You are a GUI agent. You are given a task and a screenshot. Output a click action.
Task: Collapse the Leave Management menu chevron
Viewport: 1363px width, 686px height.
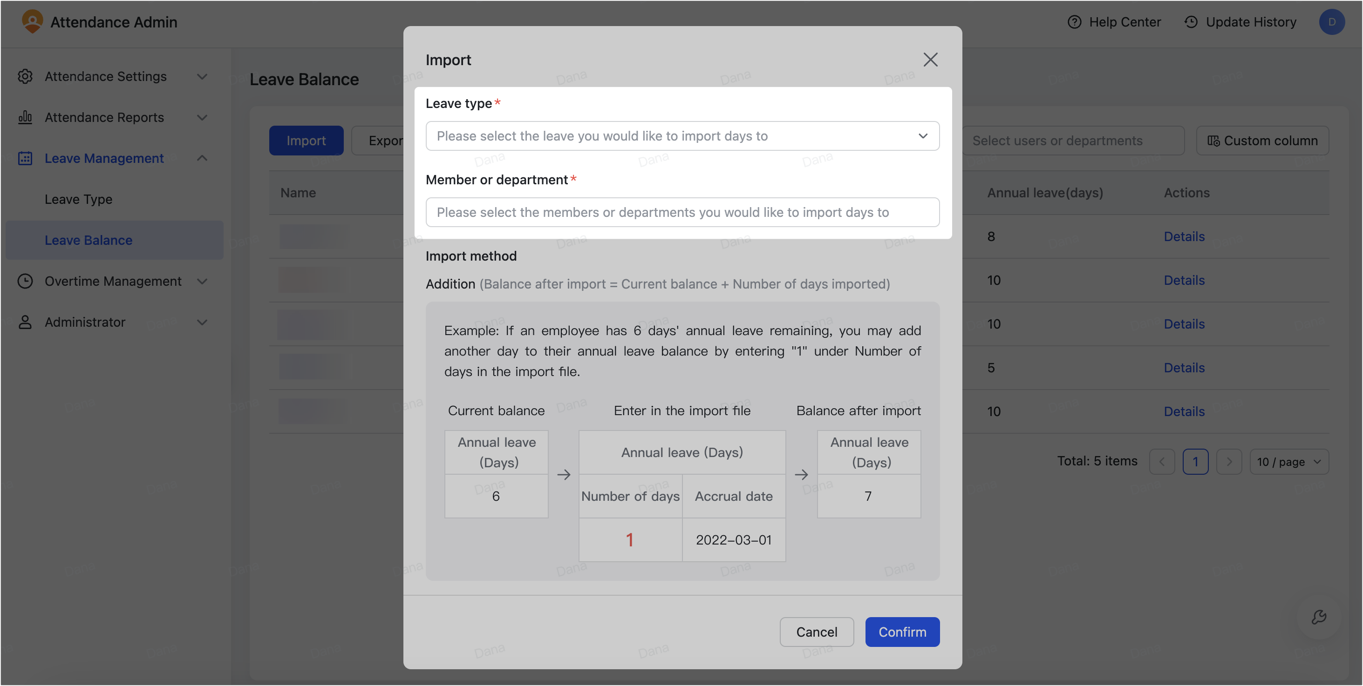[202, 158]
